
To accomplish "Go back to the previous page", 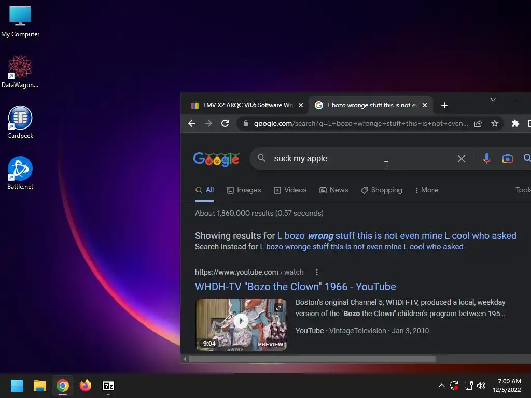I will click(x=192, y=123).
